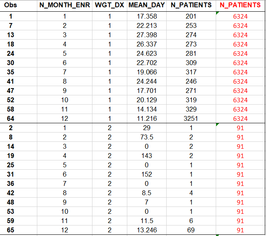Select the red 91 in Obs 65 row
This screenshot has width=266, height=236.
click(240, 230)
